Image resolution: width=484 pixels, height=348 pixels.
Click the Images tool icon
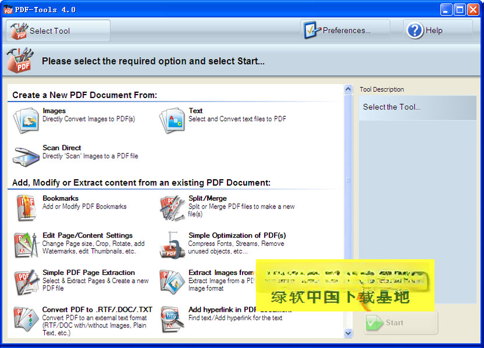click(x=26, y=120)
